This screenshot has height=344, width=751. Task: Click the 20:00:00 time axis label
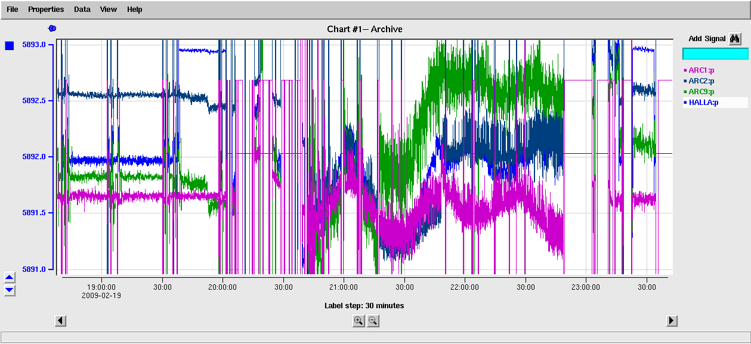click(223, 287)
